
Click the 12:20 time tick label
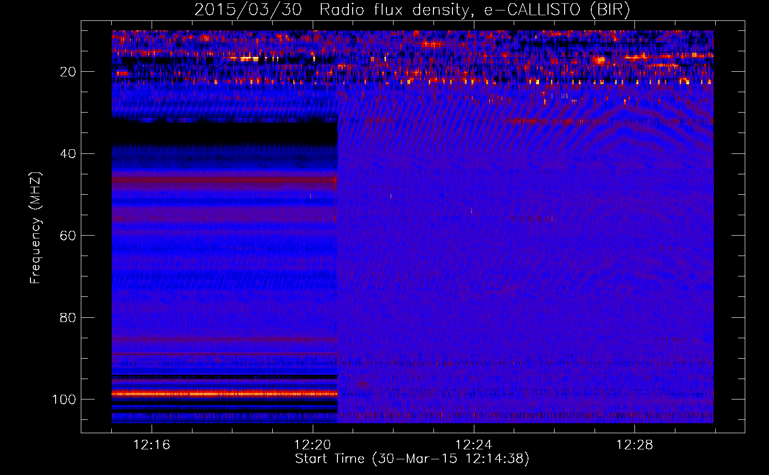[x=312, y=445]
